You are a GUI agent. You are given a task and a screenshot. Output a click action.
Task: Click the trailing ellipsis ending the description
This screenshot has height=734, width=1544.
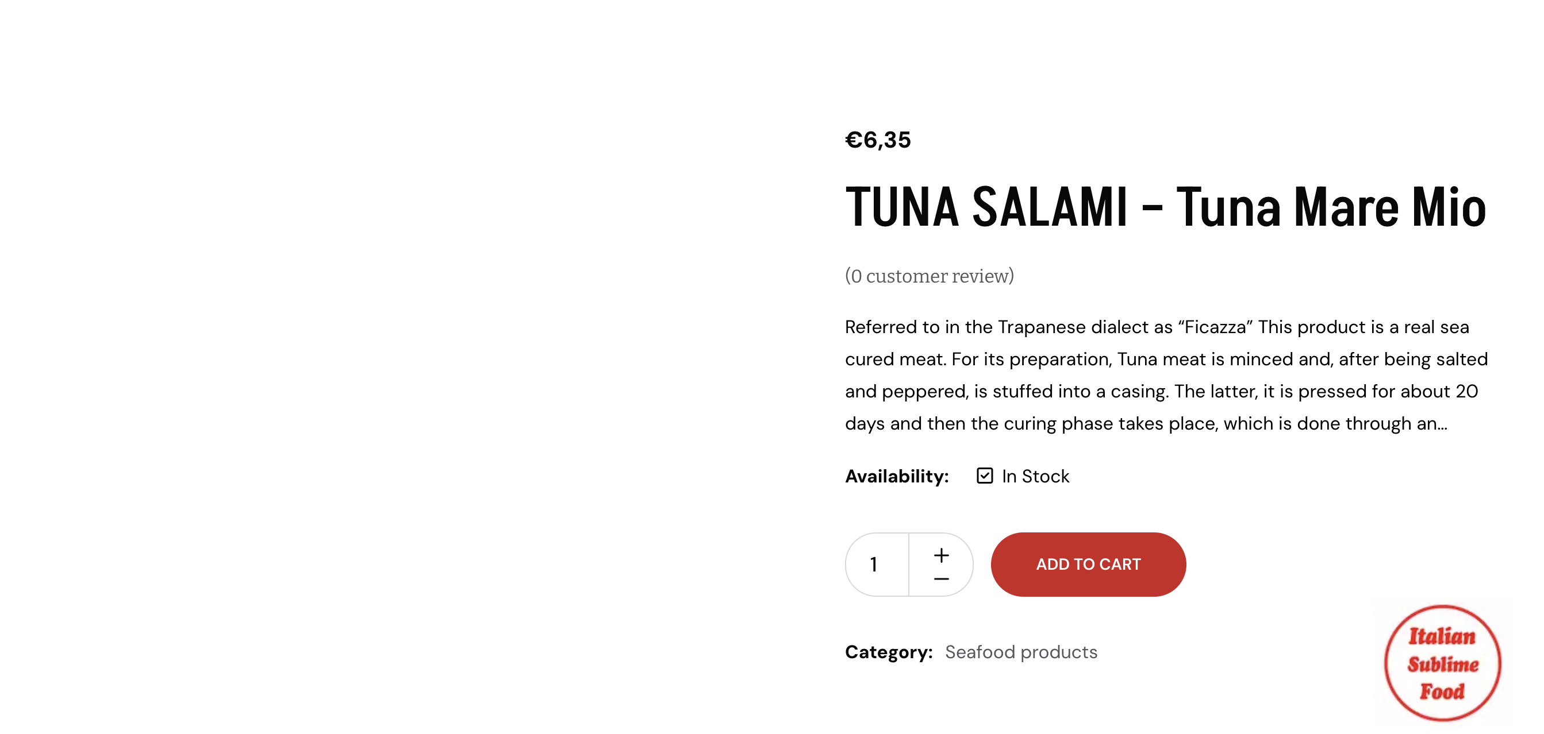click(x=1441, y=425)
